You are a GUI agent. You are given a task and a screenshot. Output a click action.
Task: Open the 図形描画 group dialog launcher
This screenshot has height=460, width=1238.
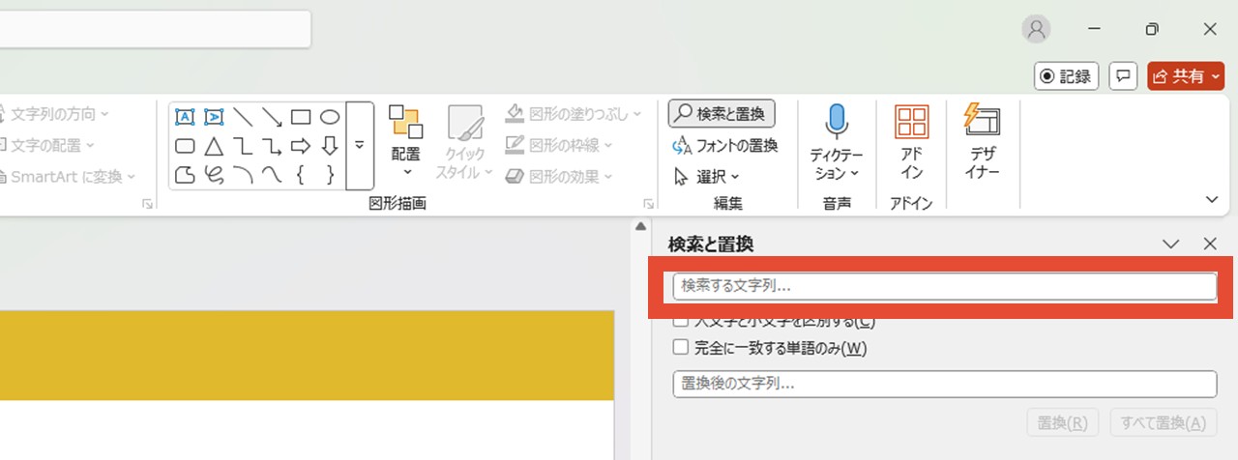(648, 204)
